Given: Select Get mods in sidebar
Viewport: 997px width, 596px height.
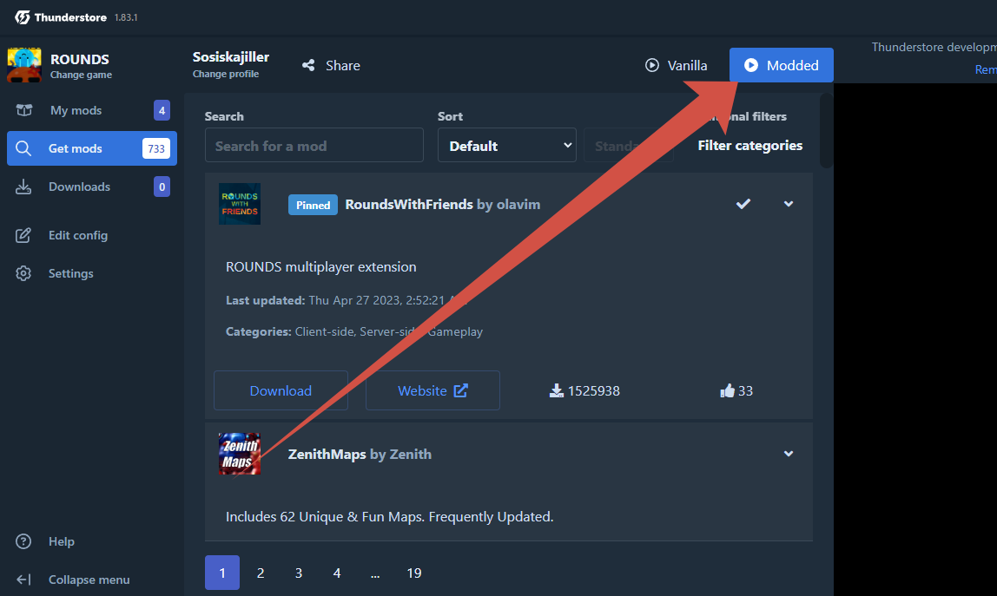Looking at the screenshot, I should [x=91, y=148].
